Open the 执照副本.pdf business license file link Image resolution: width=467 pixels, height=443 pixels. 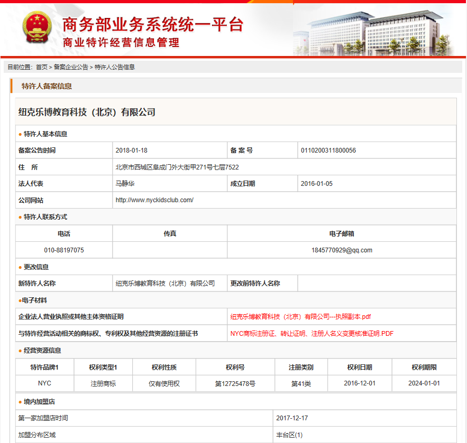pos(300,317)
